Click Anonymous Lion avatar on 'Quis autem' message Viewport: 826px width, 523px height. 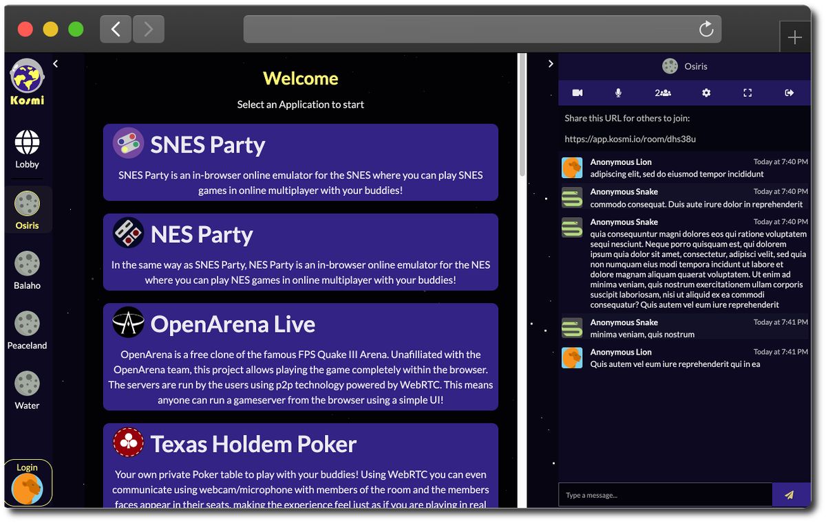(572, 358)
